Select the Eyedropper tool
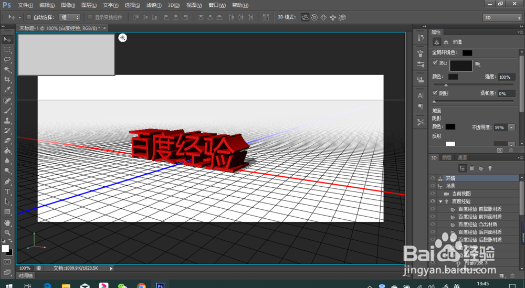 [7, 90]
